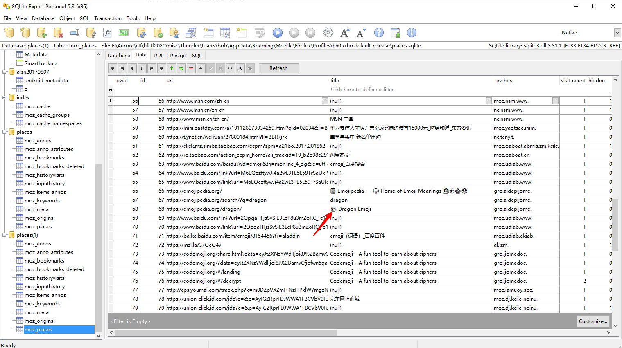Click the blue Execute play icon
Viewport: 622px width, 348px height.
pyautogui.click(x=278, y=33)
